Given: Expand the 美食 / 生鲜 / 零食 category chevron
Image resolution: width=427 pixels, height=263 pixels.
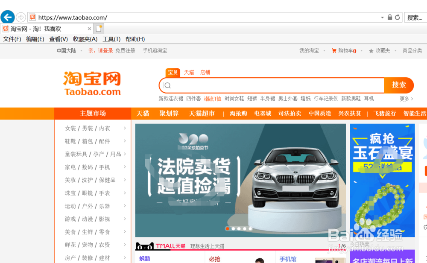Looking at the screenshot, I should coord(125,232).
